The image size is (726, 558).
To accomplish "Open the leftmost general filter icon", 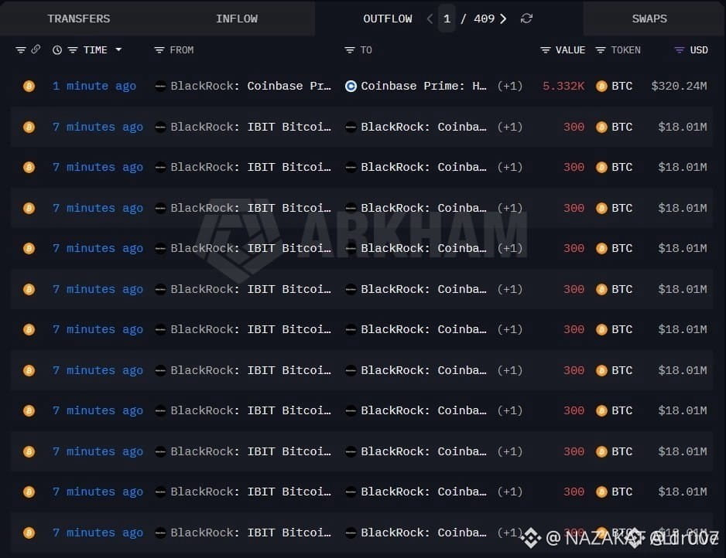I will [20, 50].
